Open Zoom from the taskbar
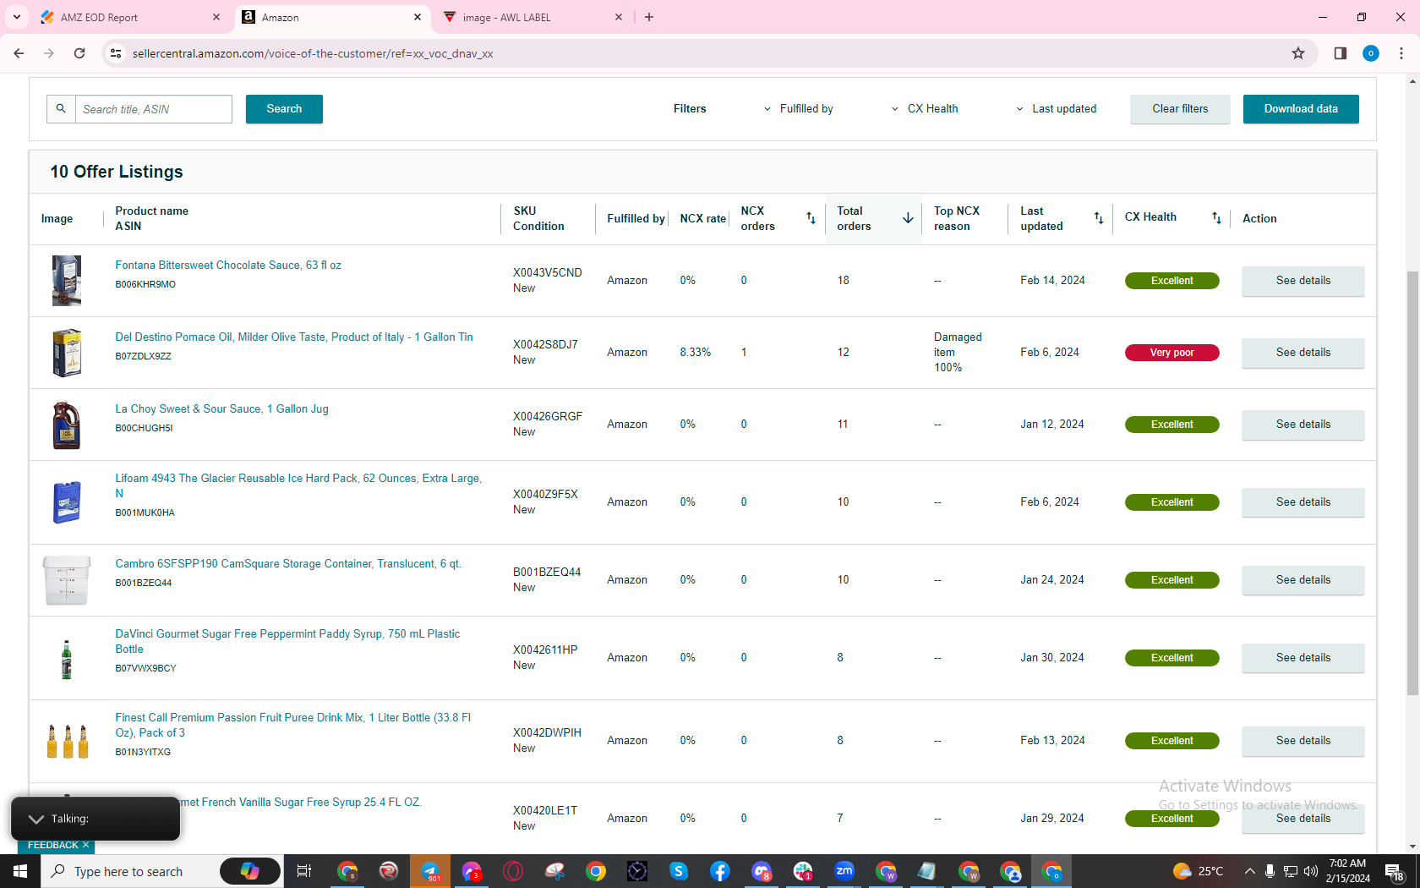The height and width of the screenshot is (888, 1420). 844,871
